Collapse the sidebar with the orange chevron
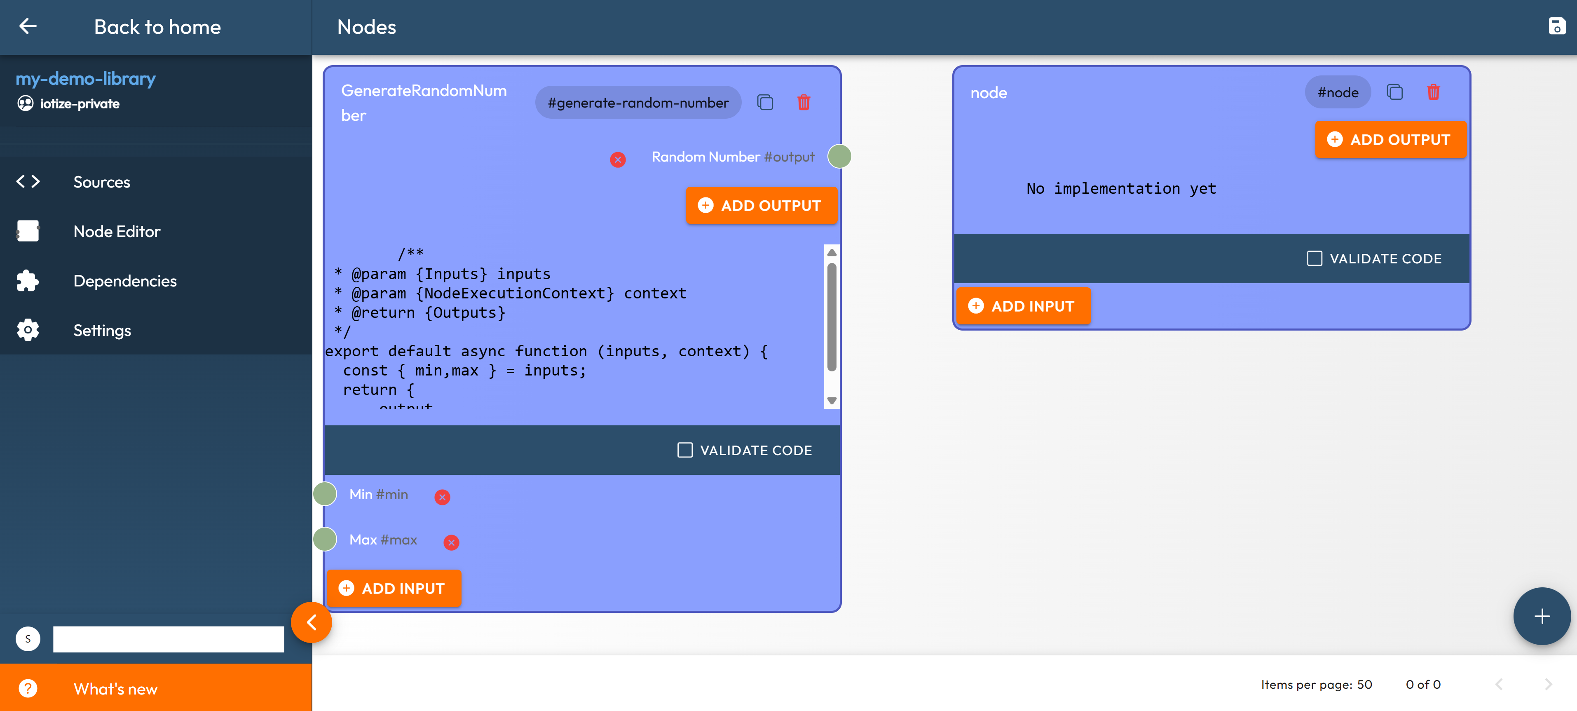This screenshot has height=711, width=1577. pos(311,622)
